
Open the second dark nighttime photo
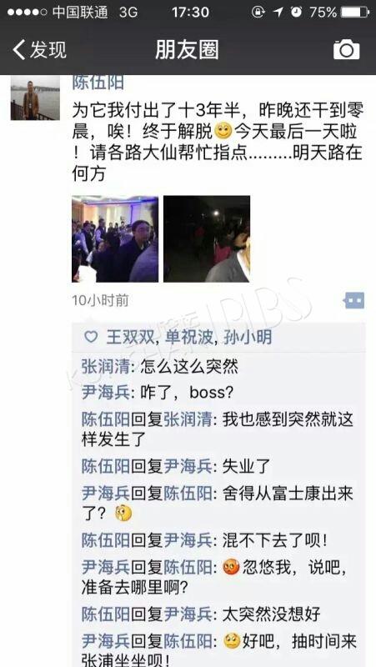(x=207, y=238)
